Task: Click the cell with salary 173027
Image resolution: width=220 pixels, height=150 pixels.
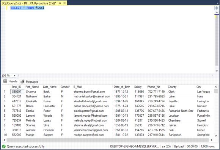Action: 139,116
